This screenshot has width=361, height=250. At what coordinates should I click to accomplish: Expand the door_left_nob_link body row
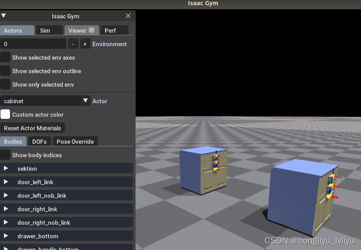(66, 195)
